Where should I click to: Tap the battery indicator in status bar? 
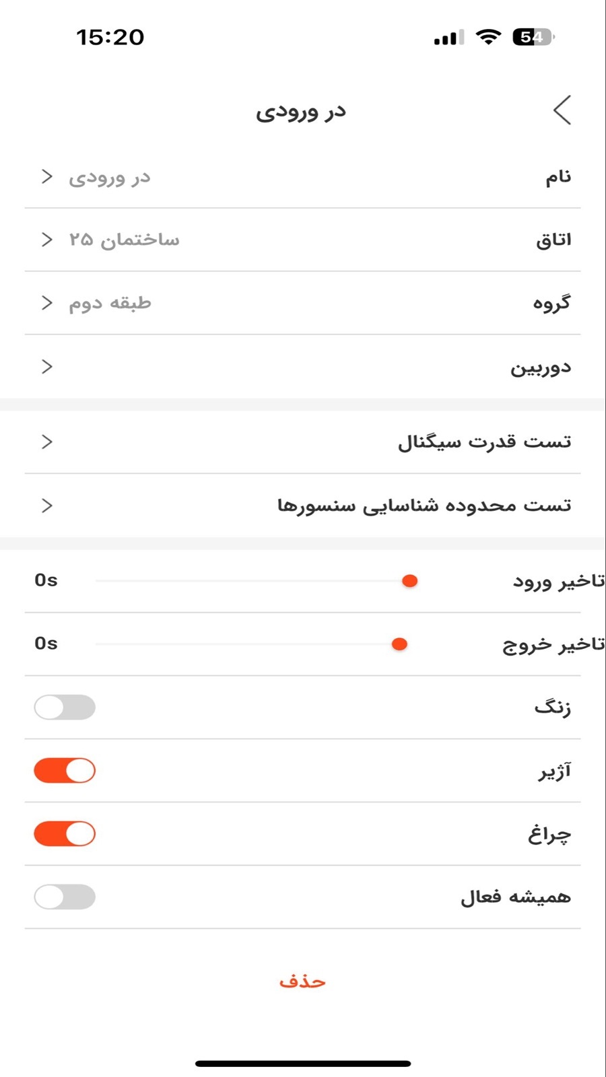tap(533, 37)
